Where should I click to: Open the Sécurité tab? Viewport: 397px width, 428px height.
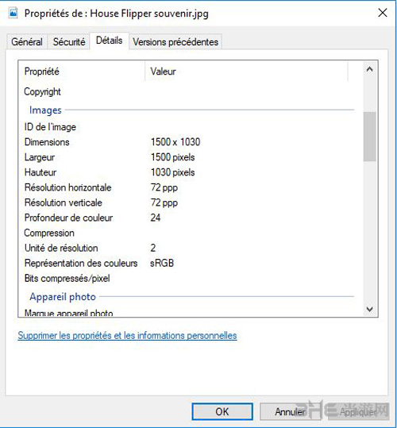tap(69, 42)
